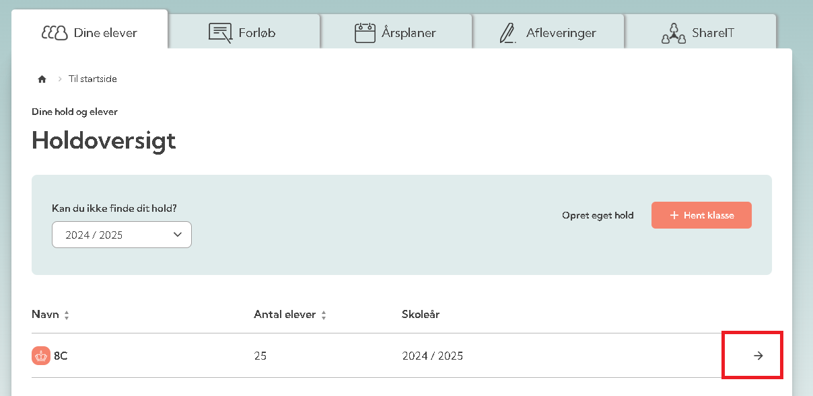
Task: Click the Opret eget hold link
Action: coord(598,216)
